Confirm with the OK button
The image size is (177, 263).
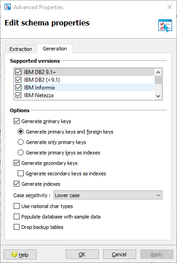pyautogui.click(x=82, y=254)
